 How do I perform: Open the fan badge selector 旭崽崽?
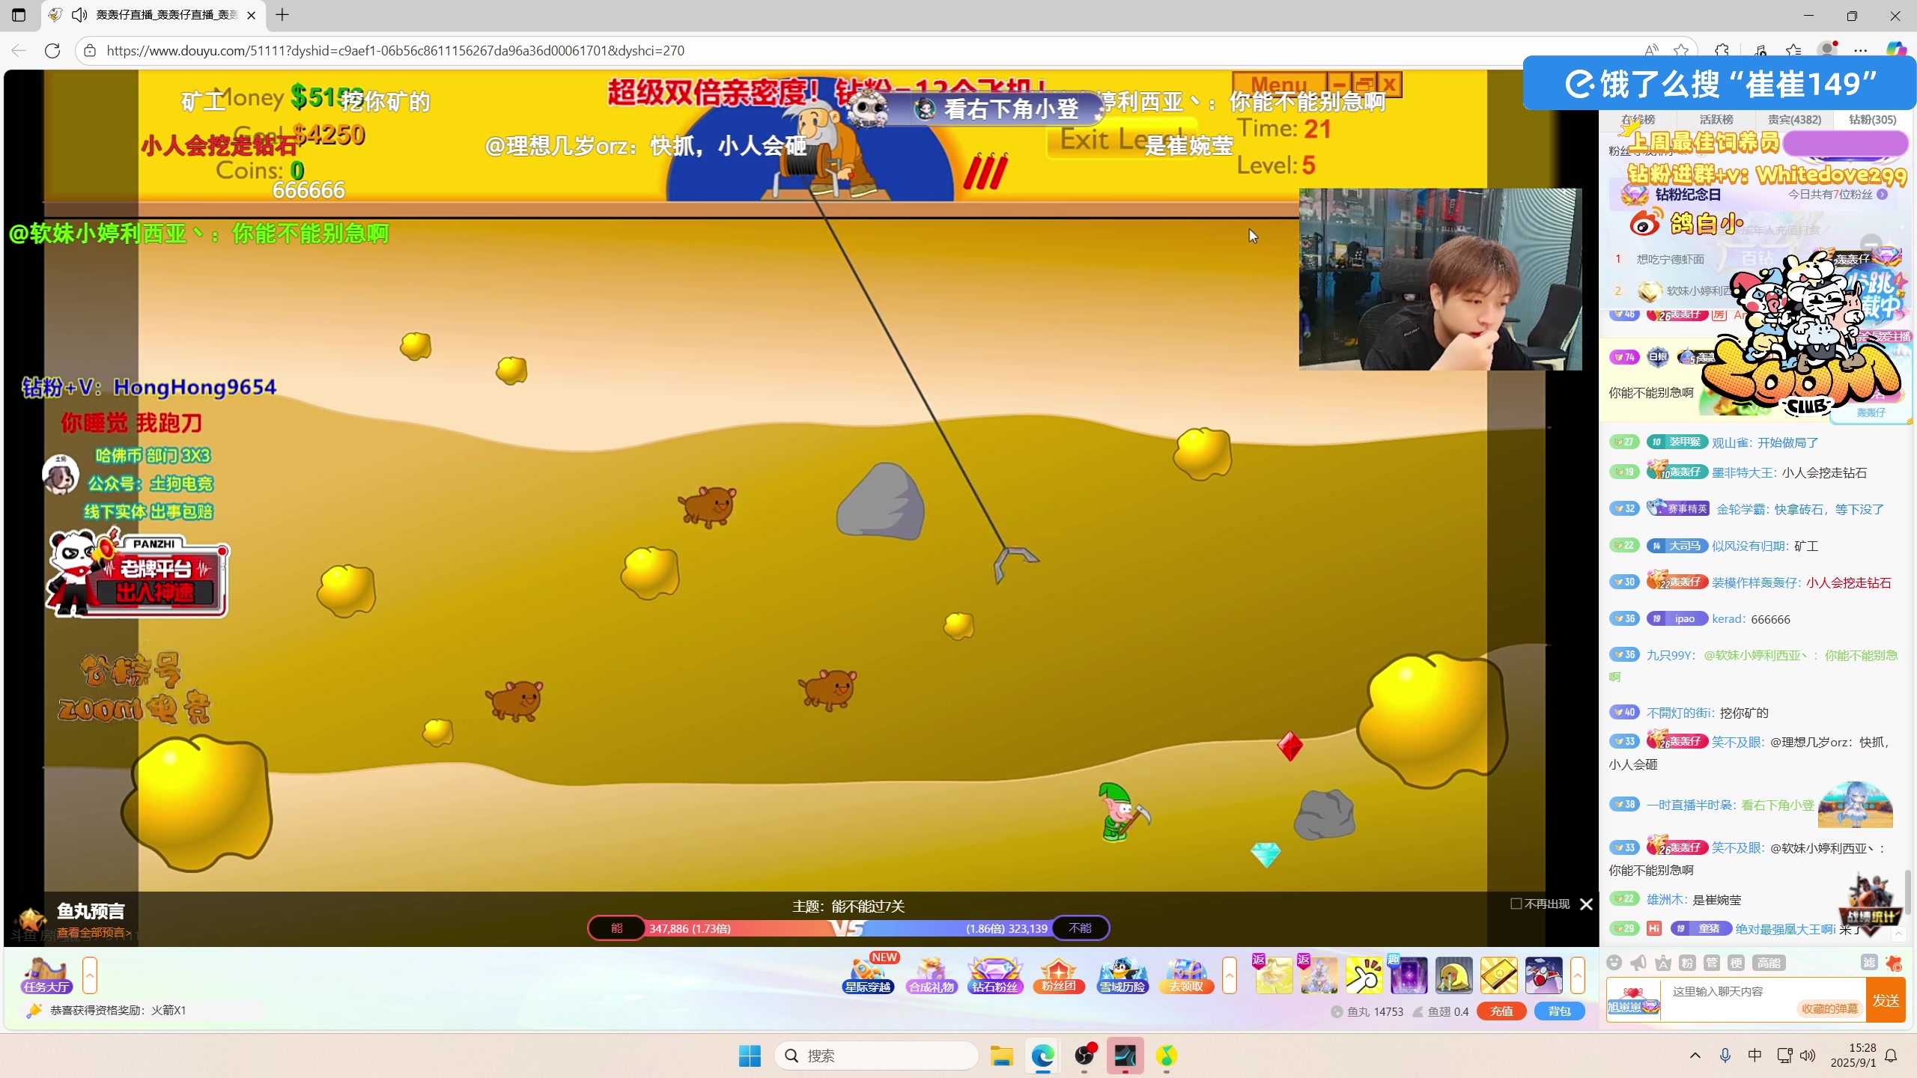point(1633,999)
